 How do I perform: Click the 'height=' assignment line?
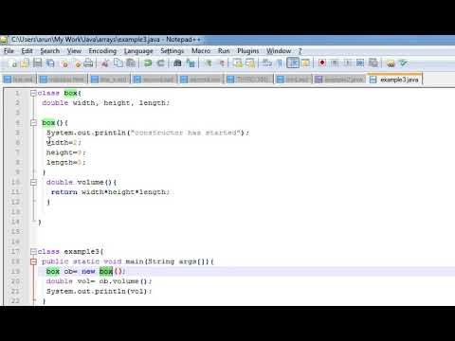(65, 153)
